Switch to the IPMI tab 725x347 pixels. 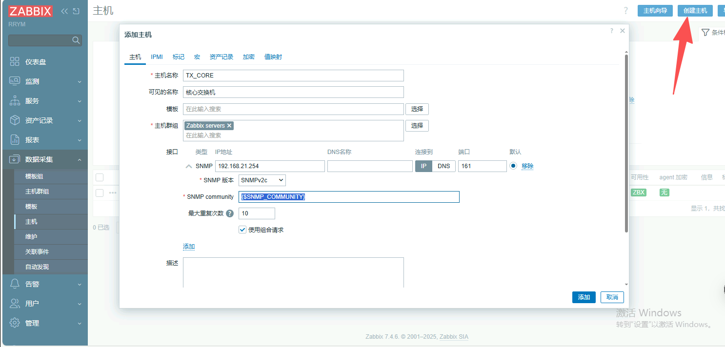click(157, 57)
